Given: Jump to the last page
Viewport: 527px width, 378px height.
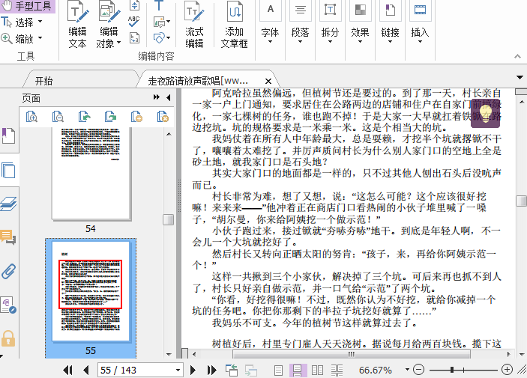Looking at the screenshot, I should (211, 370).
